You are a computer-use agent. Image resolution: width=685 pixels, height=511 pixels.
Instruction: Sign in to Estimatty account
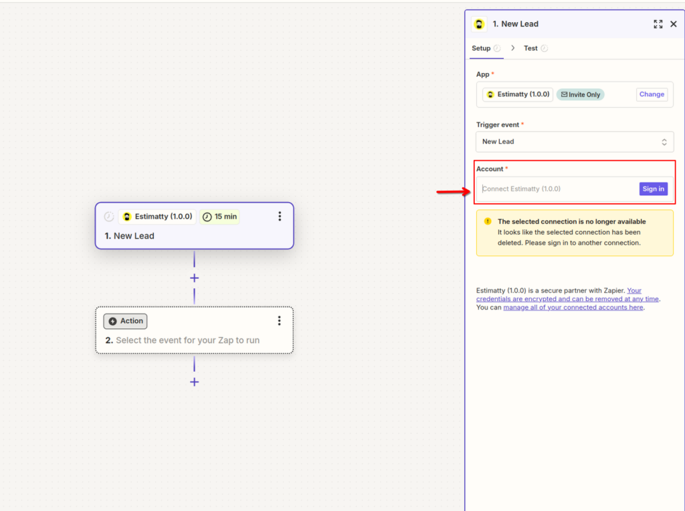[653, 189]
